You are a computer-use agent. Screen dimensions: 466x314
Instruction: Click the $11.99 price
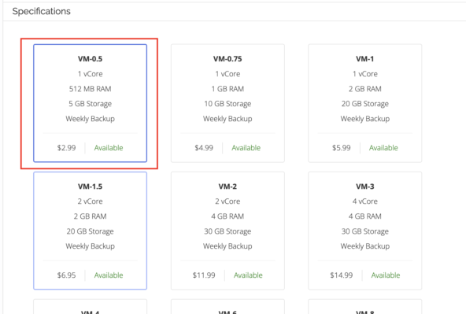click(x=204, y=275)
